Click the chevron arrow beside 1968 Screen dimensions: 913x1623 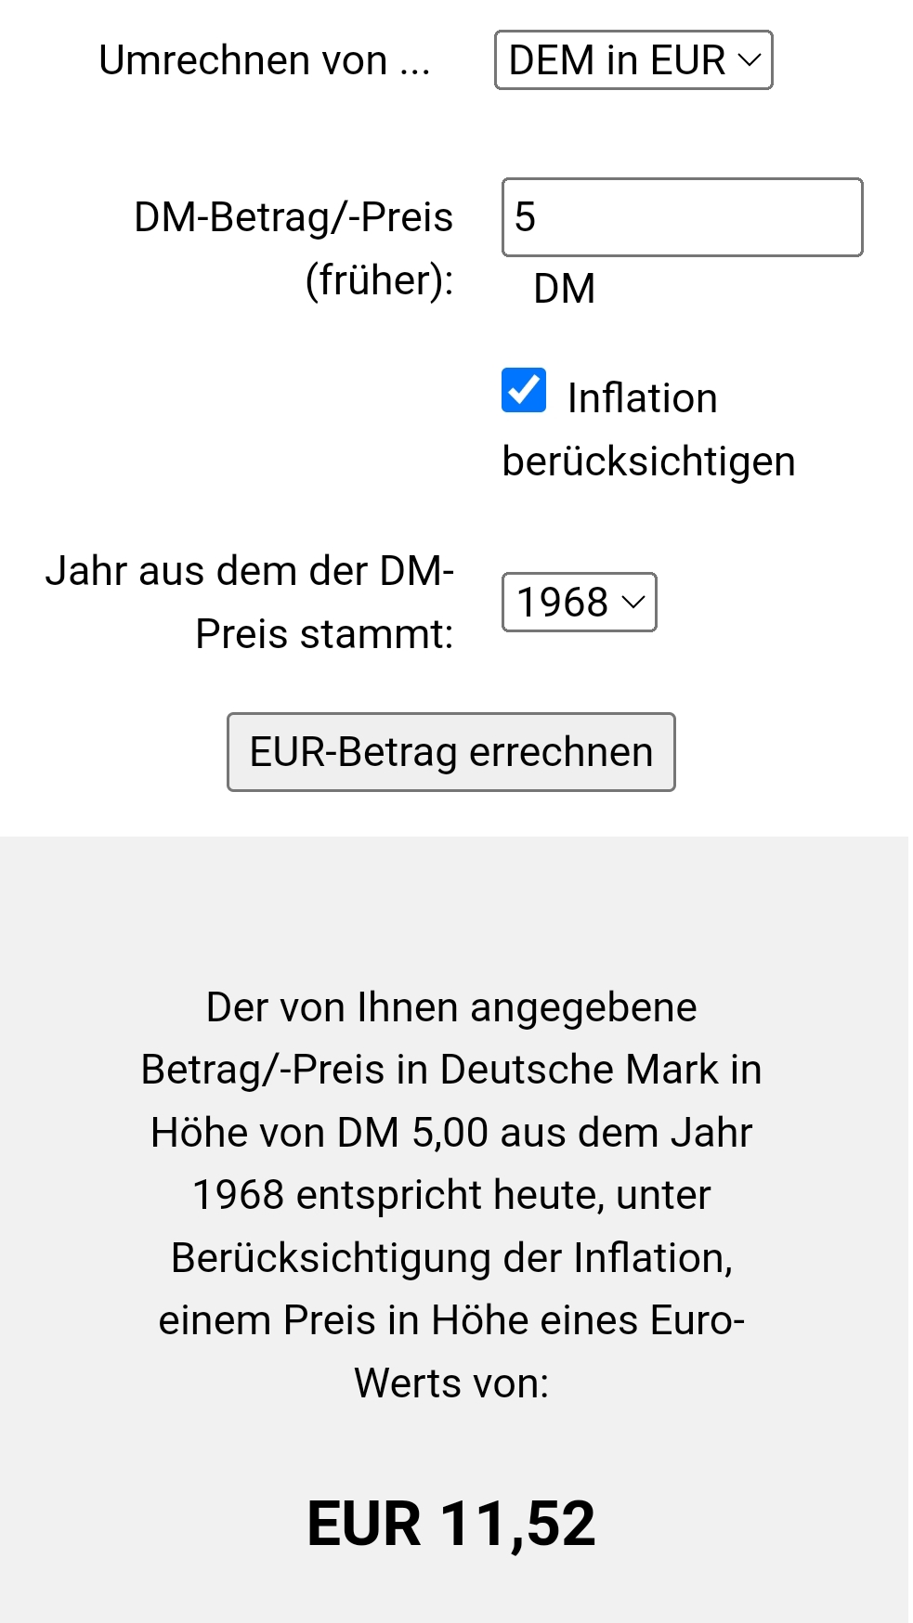[x=634, y=603]
